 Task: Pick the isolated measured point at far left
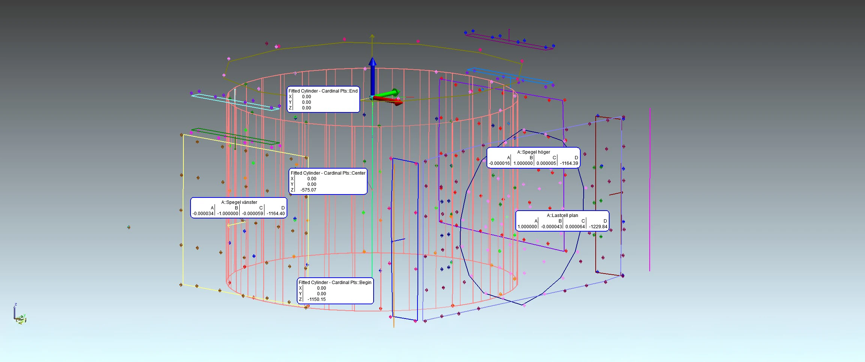129,227
